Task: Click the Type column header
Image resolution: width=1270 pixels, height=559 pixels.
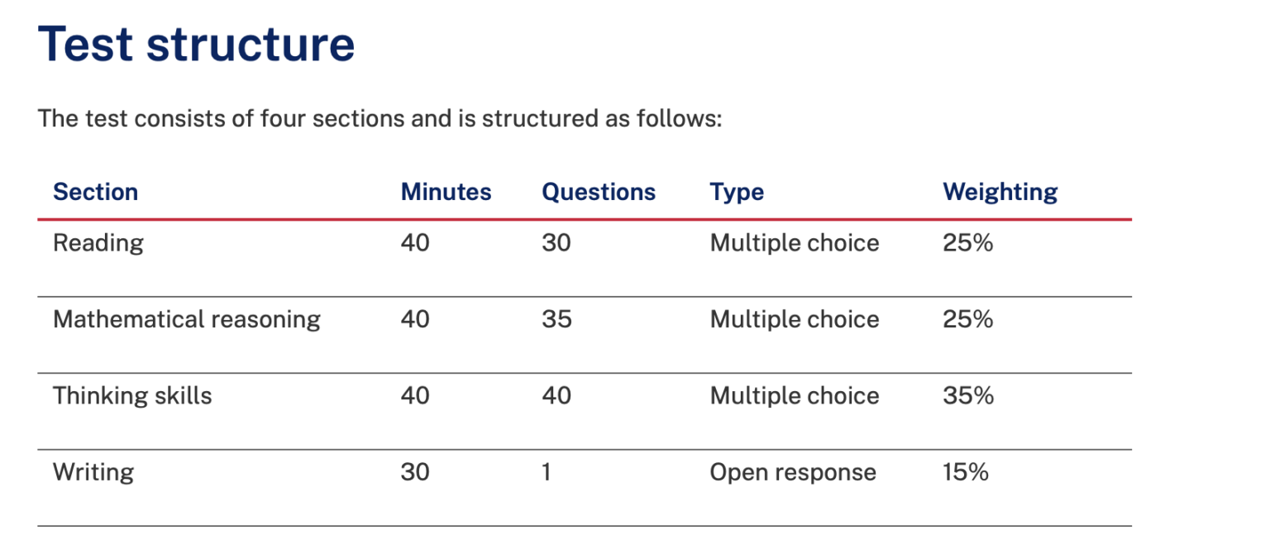Action: 736,193
